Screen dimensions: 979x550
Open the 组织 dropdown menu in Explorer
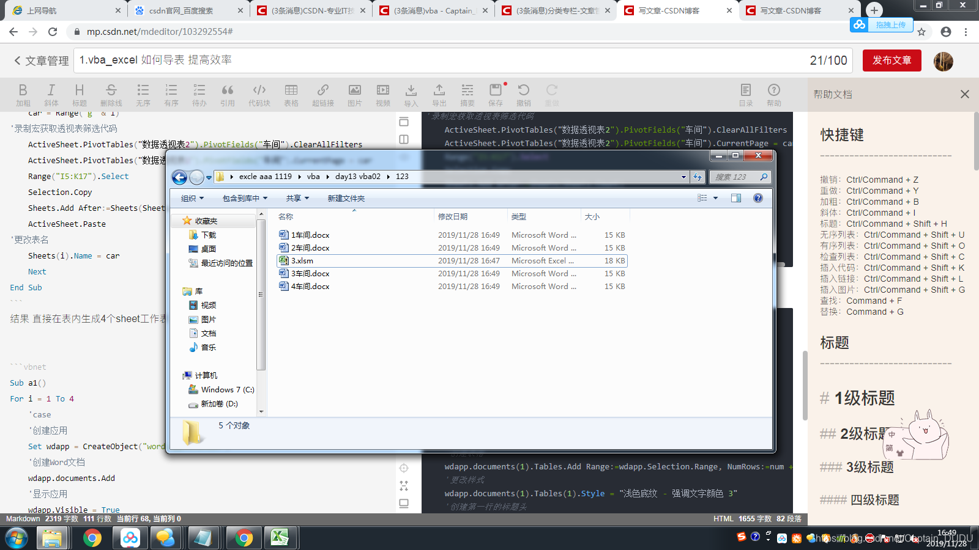pyautogui.click(x=192, y=198)
